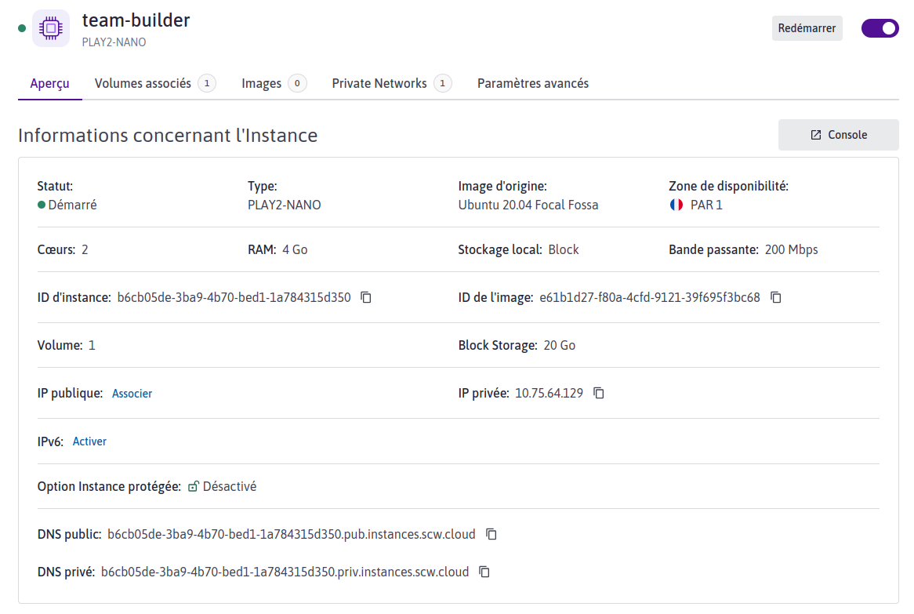Click Associer link for public IP
This screenshot has width=914, height=614.
(132, 394)
